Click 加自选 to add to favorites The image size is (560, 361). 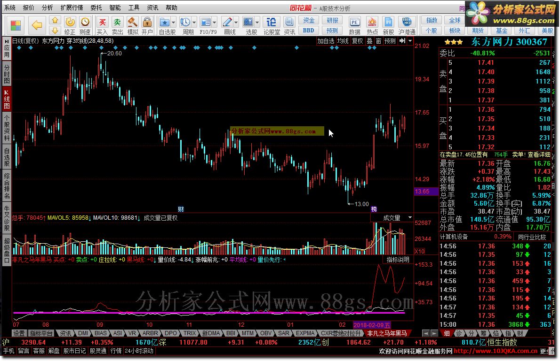326,41
